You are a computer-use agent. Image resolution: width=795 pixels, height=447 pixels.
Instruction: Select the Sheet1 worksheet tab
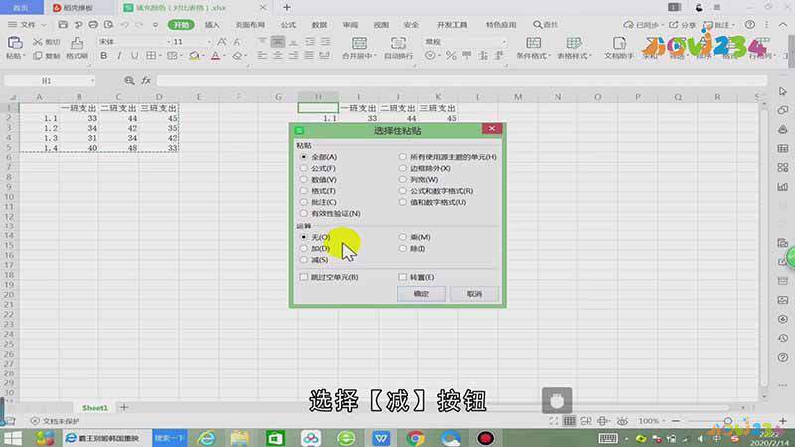coord(95,408)
